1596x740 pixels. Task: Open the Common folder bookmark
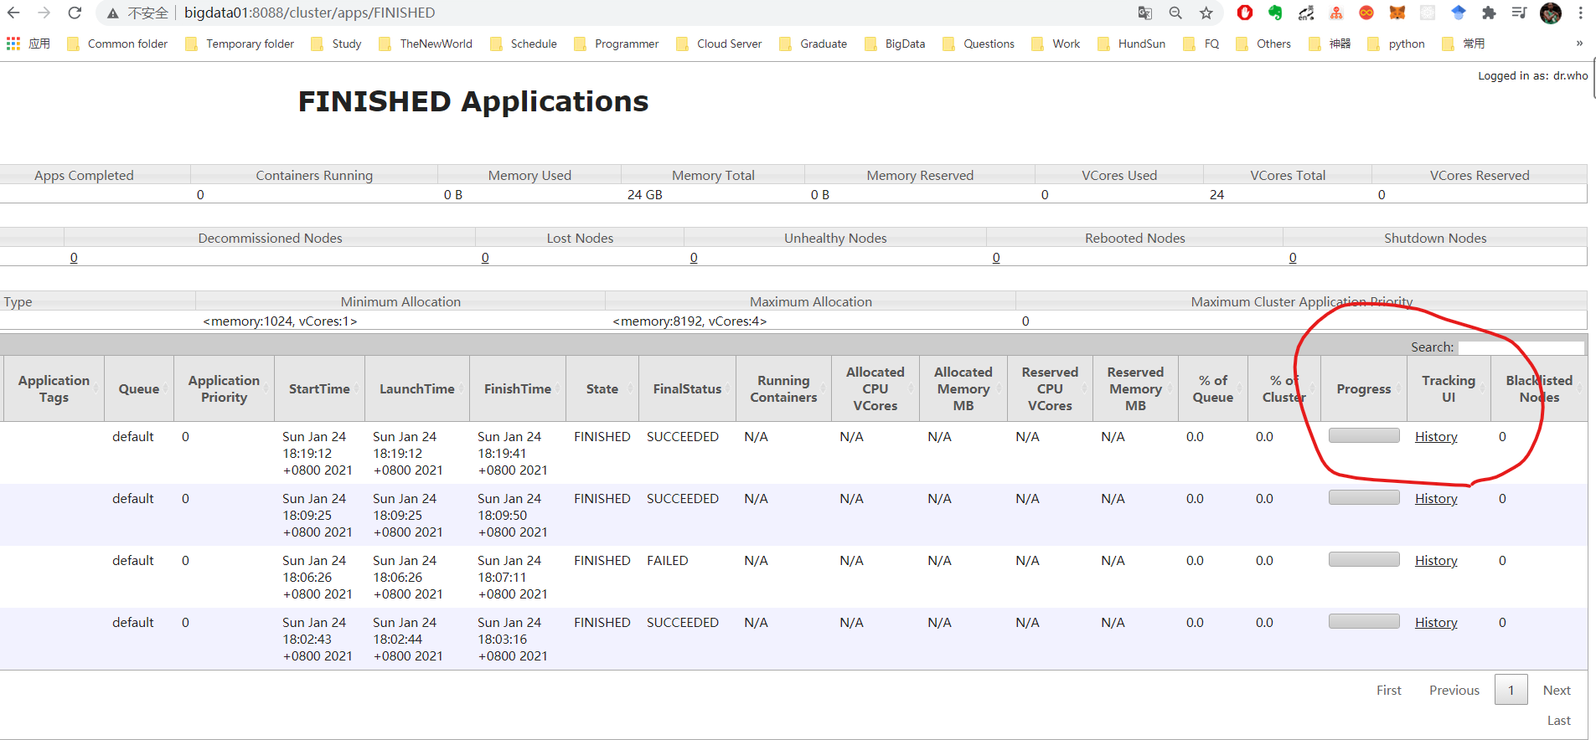coord(116,44)
